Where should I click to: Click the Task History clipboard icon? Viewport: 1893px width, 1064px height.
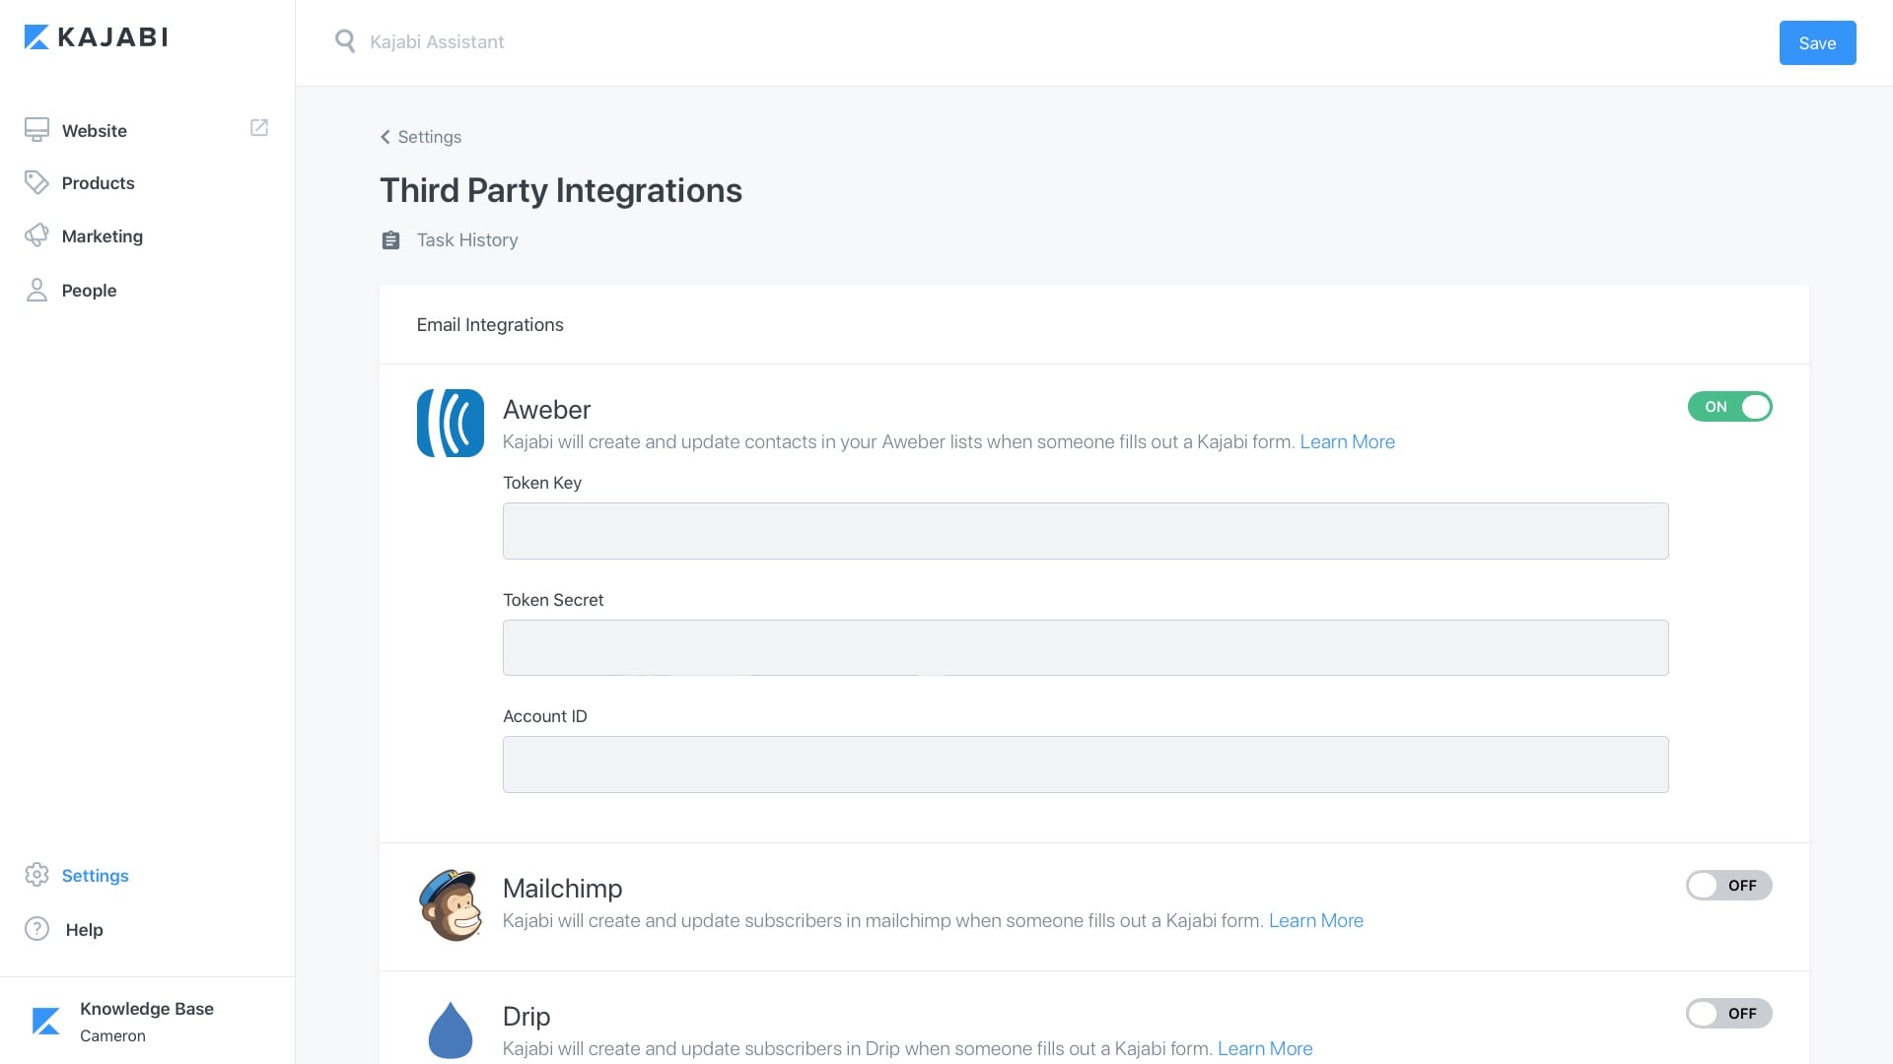[390, 240]
